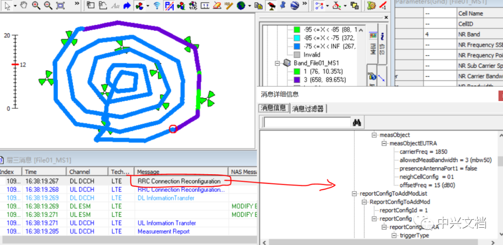Viewport: 503px width, 245px height.
Task: Select presenceAntennaPort1 = false entry
Action: click(x=438, y=168)
